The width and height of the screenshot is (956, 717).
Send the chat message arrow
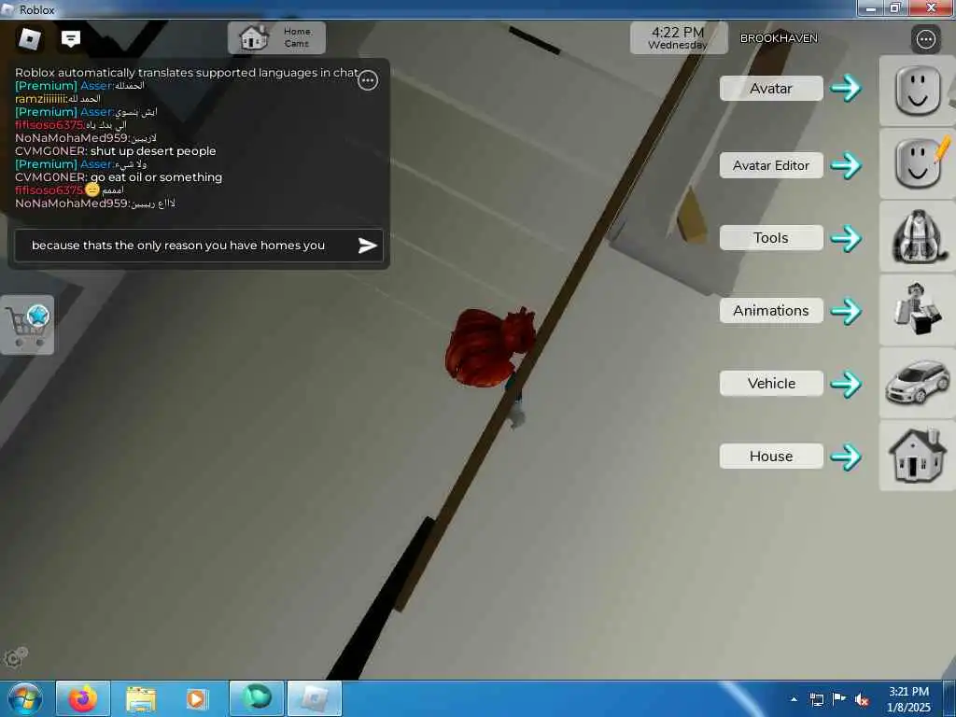click(367, 246)
